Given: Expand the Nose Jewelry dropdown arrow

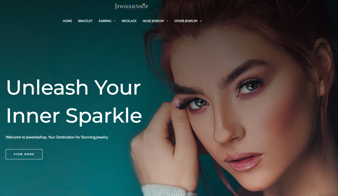Looking at the screenshot, I should (167, 21).
